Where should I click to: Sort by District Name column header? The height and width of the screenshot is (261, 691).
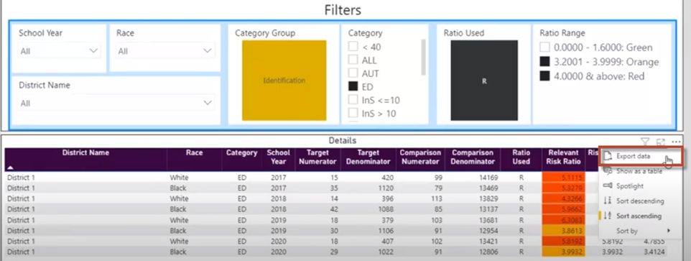tap(86, 159)
